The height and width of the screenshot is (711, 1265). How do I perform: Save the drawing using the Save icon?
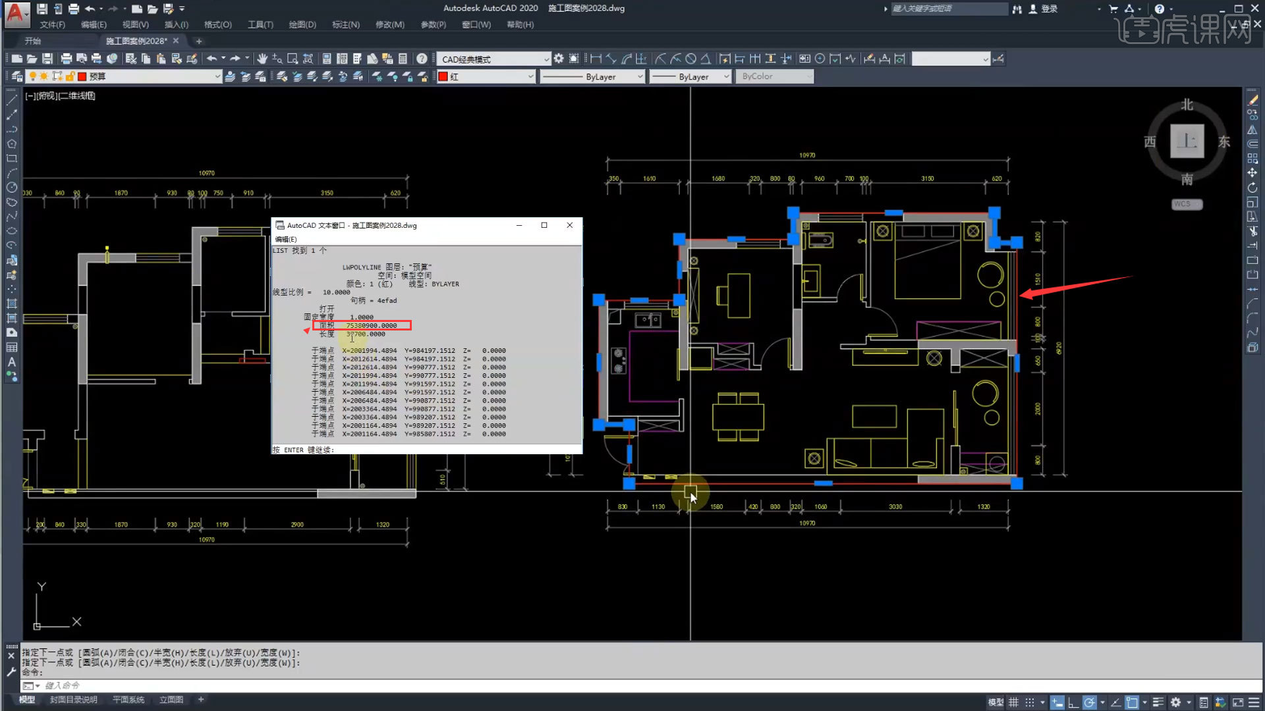point(47,59)
